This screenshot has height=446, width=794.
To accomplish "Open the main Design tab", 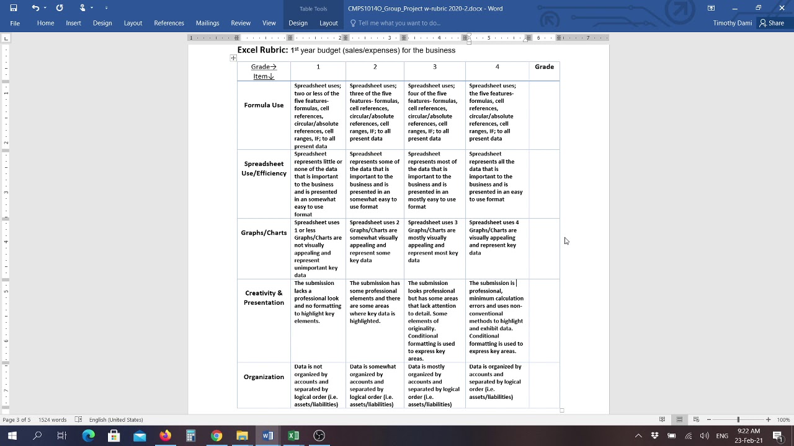I will [x=102, y=23].
